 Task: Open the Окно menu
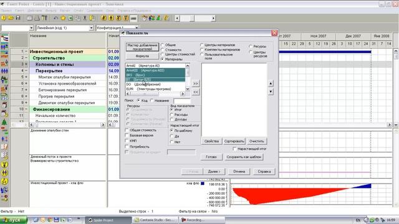[x=110, y=11]
